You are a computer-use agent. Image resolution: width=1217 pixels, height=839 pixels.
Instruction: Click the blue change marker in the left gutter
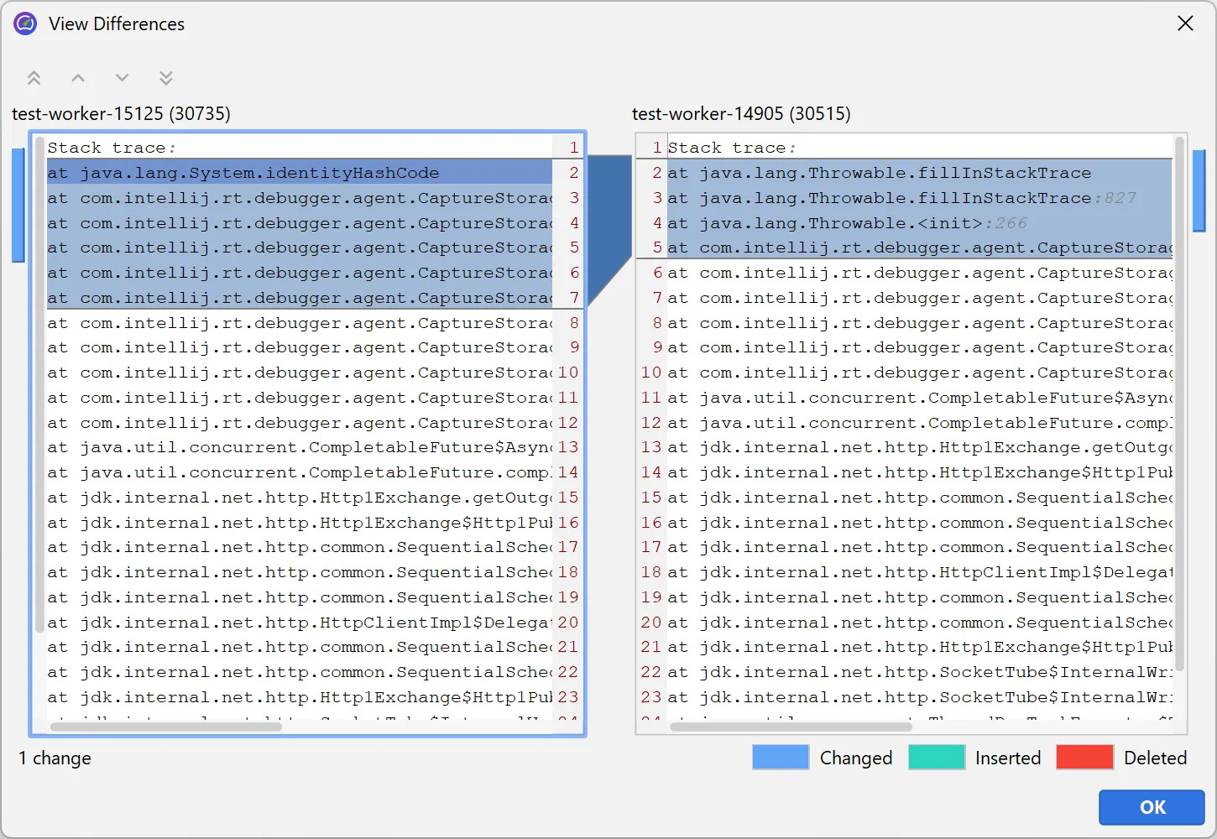[x=18, y=204]
